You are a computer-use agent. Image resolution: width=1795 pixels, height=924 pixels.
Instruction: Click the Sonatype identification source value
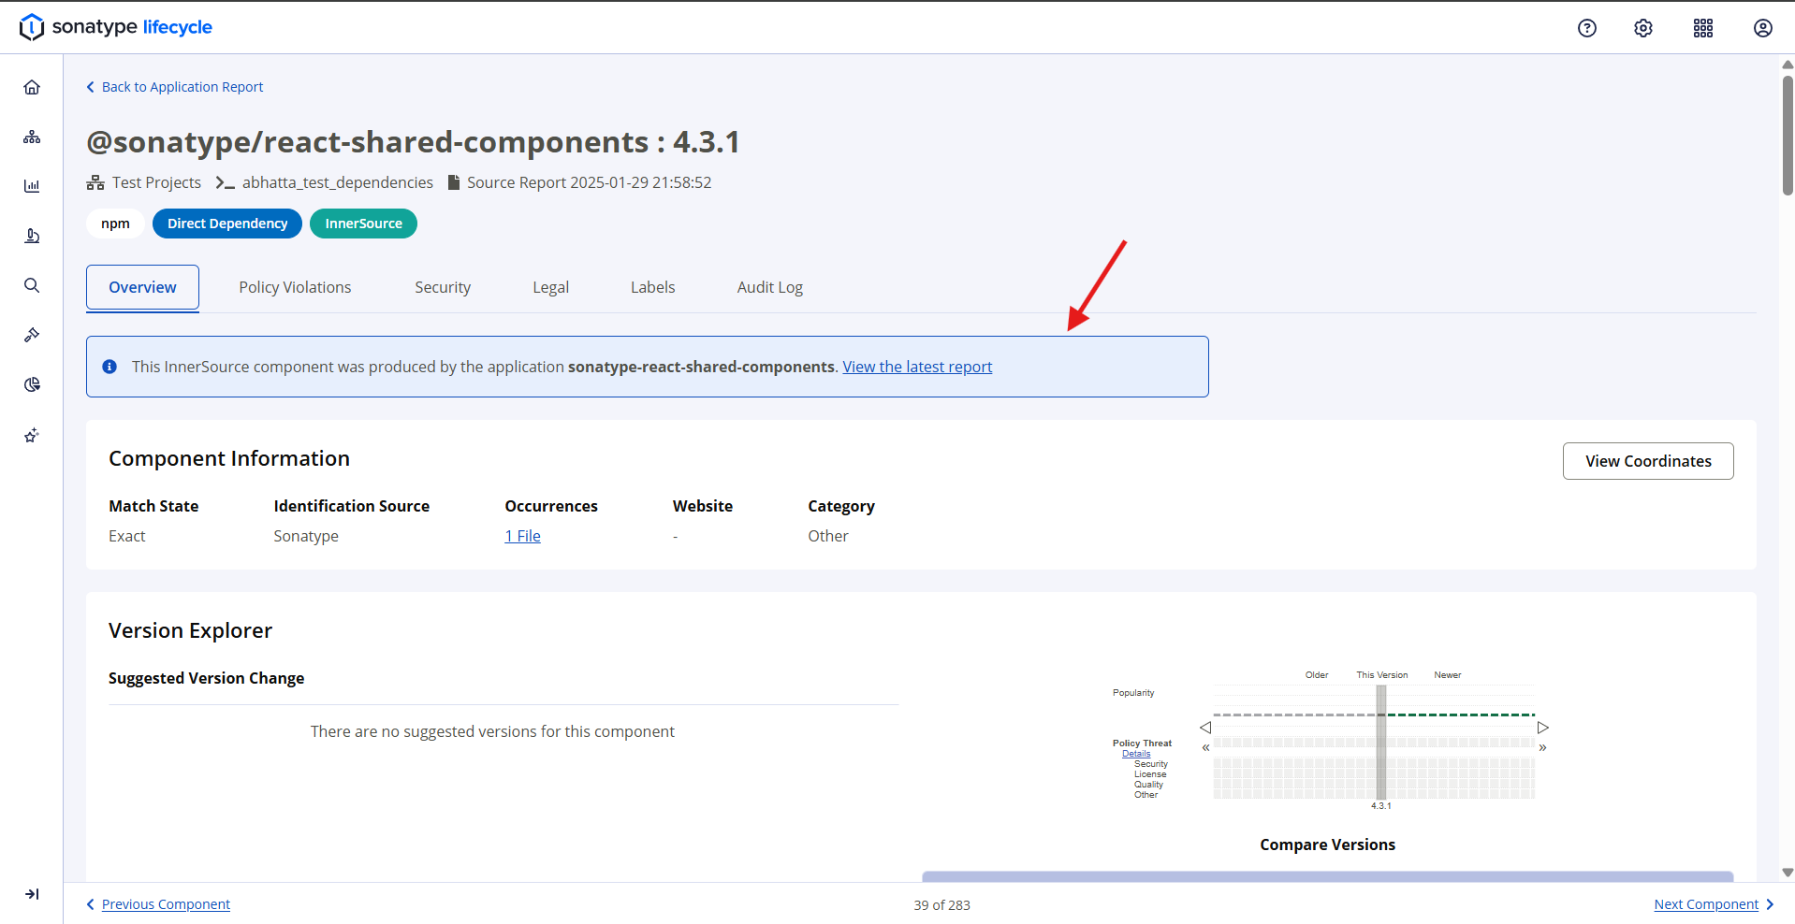306,536
